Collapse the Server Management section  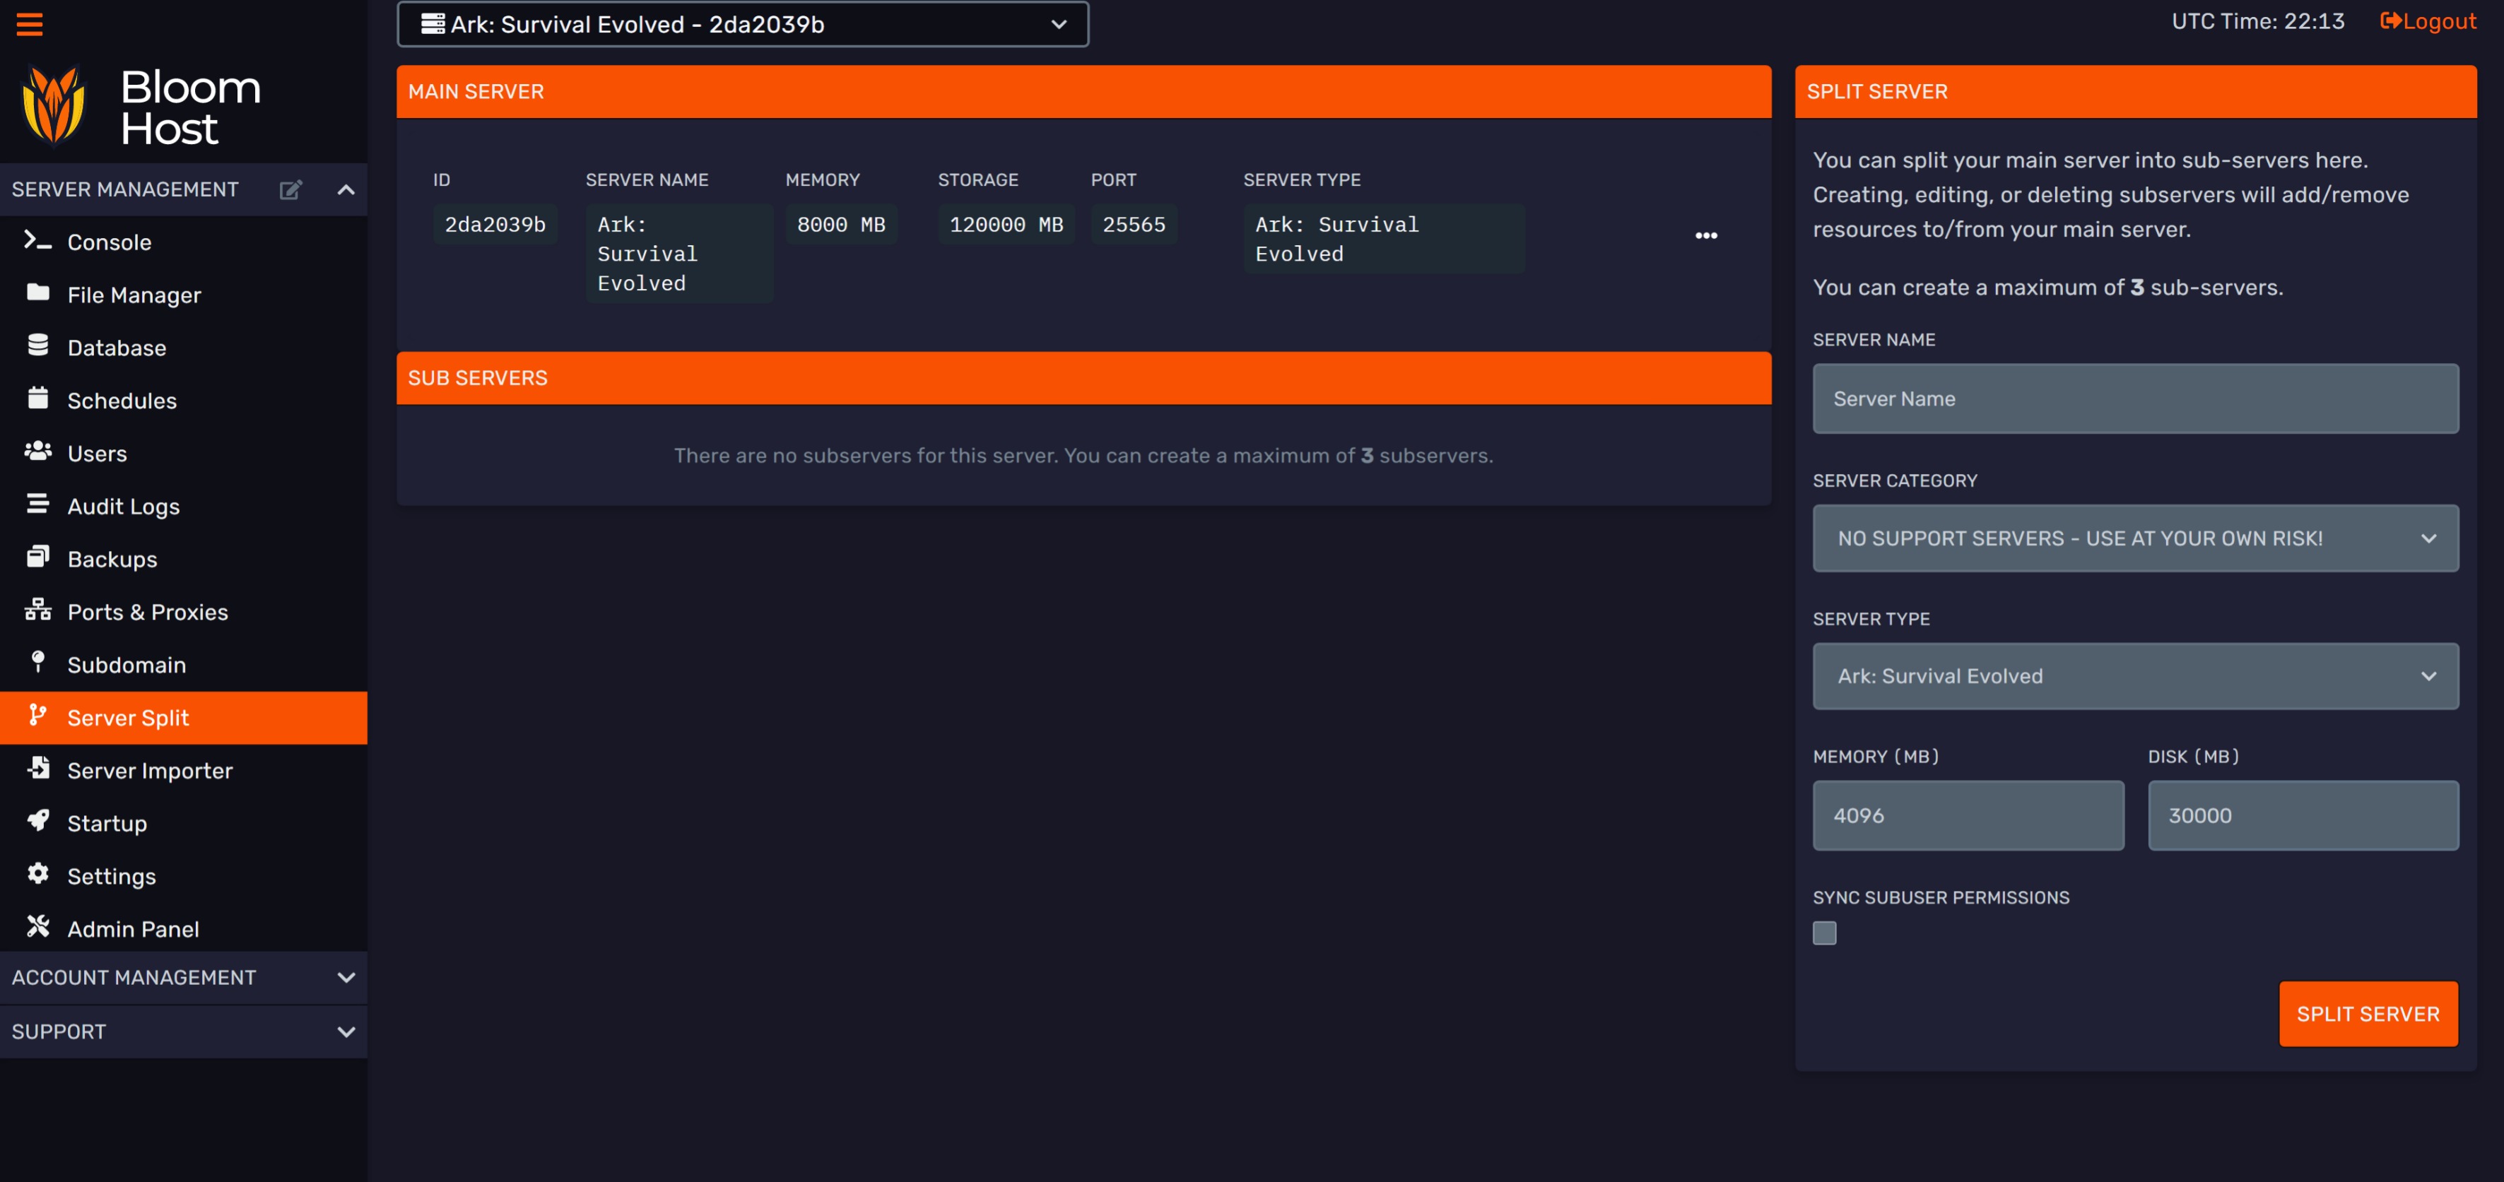[x=345, y=189]
